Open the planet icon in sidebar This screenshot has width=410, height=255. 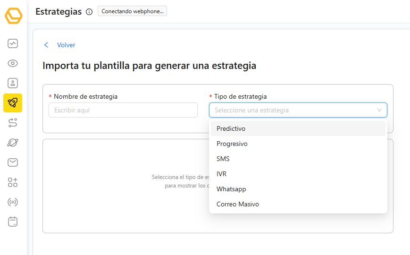coord(13,143)
